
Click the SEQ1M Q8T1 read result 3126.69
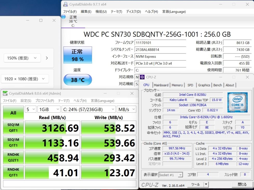pos(53,128)
